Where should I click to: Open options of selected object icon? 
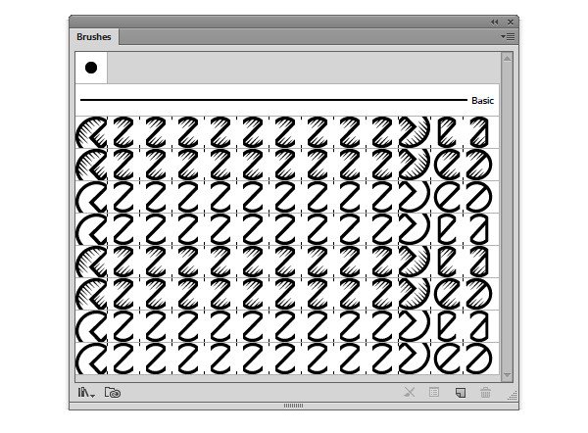click(434, 393)
